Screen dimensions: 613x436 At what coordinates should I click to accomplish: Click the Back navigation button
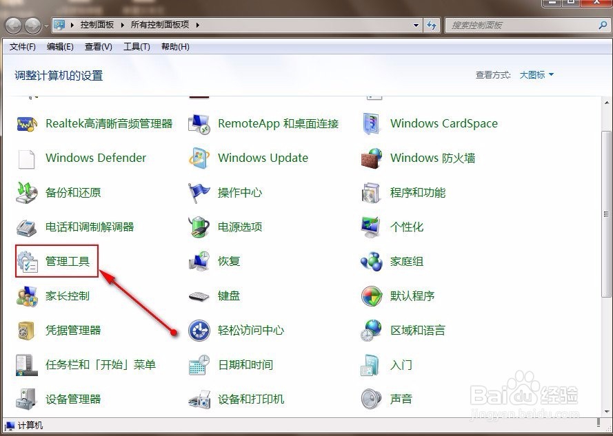pyautogui.click(x=14, y=25)
